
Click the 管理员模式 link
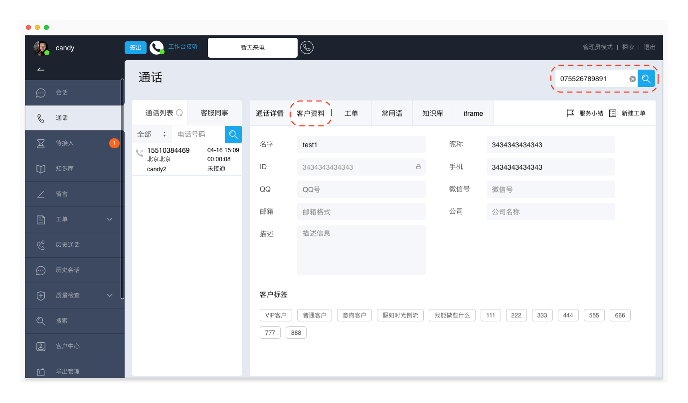[597, 47]
